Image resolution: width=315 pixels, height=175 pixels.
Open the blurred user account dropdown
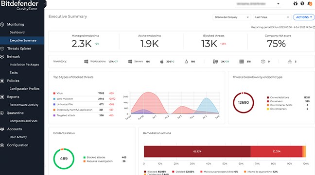click(x=258, y=4)
